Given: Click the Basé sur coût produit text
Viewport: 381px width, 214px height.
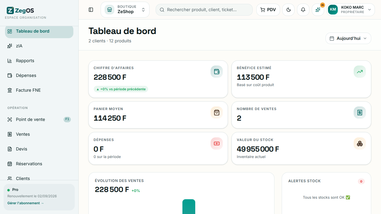Looking at the screenshot, I should click(x=255, y=85).
